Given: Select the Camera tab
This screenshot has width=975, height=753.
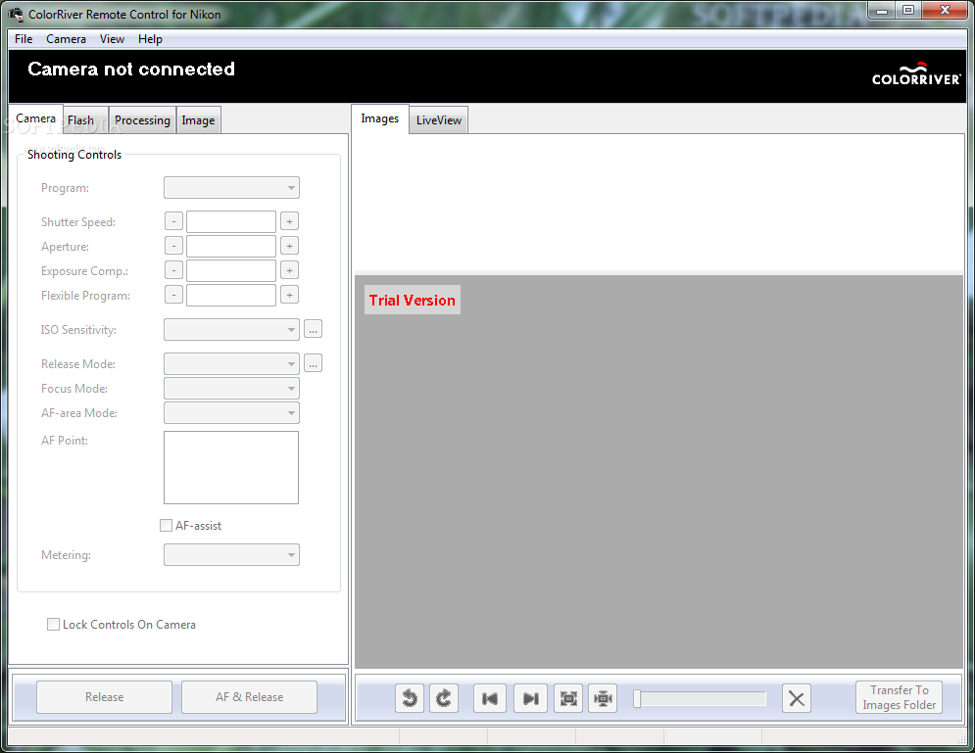Looking at the screenshot, I should [35, 118].
